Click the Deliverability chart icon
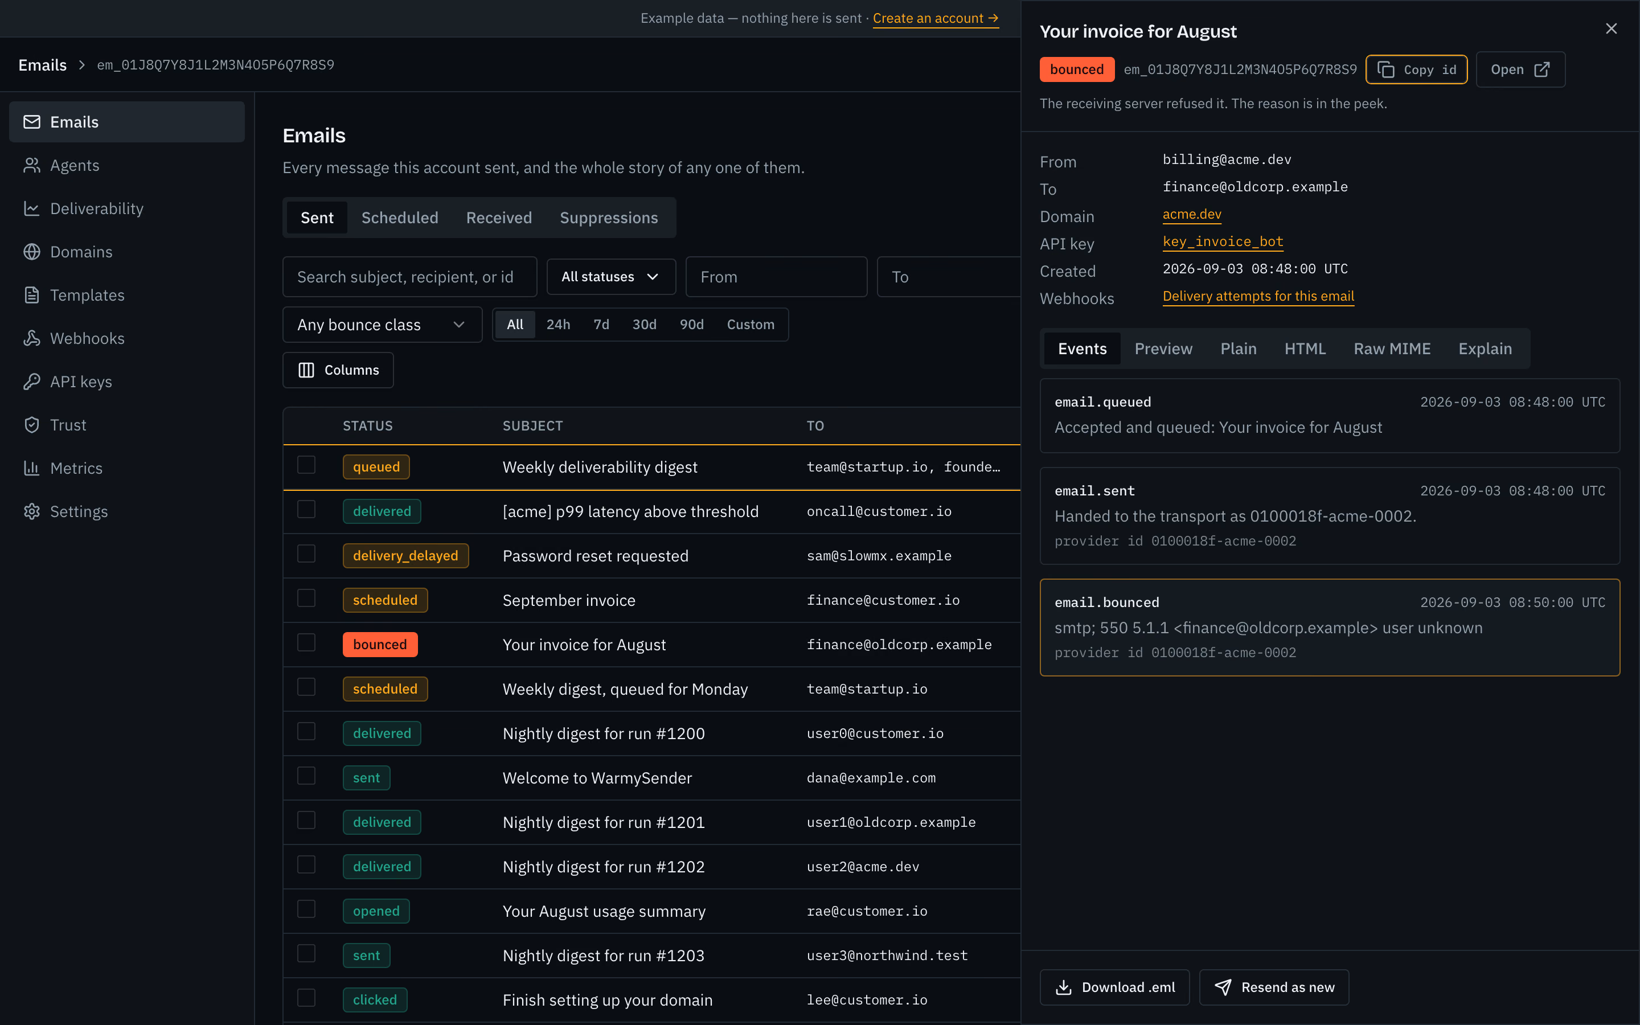1640x1025 pixels. (x=32, y=209)
